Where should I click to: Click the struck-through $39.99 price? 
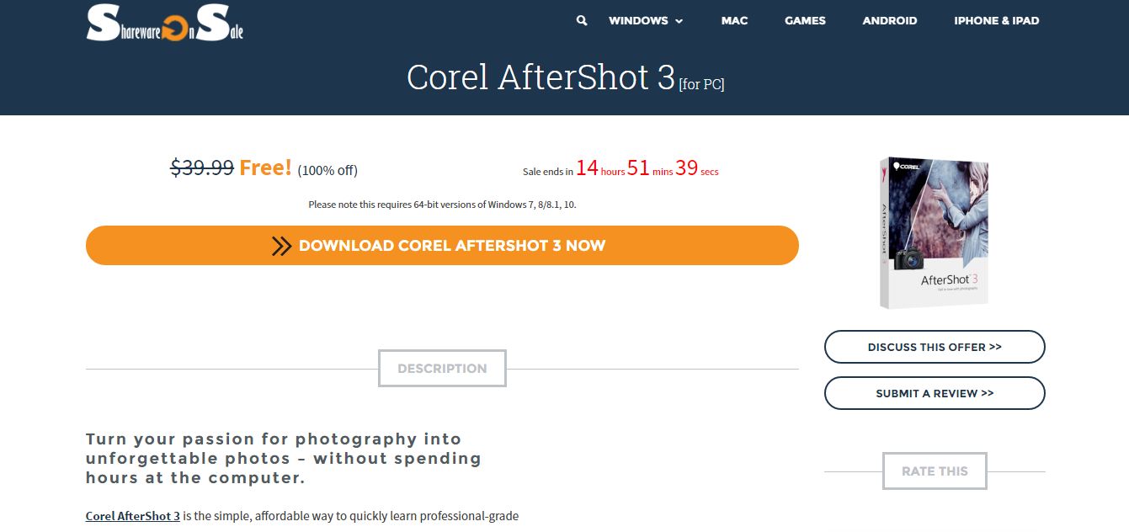[202, 168]
